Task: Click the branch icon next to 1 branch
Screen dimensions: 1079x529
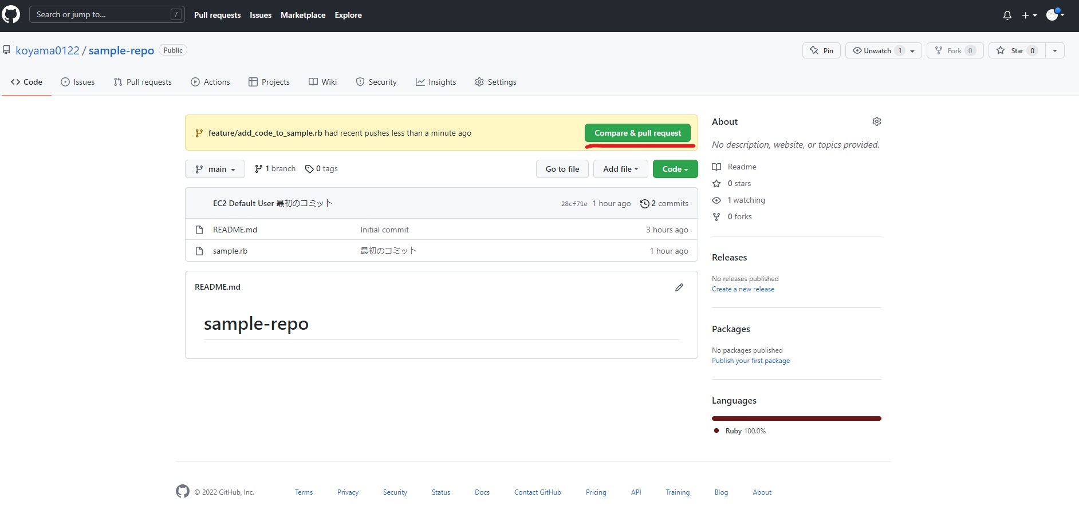Action: click(259, 169)
